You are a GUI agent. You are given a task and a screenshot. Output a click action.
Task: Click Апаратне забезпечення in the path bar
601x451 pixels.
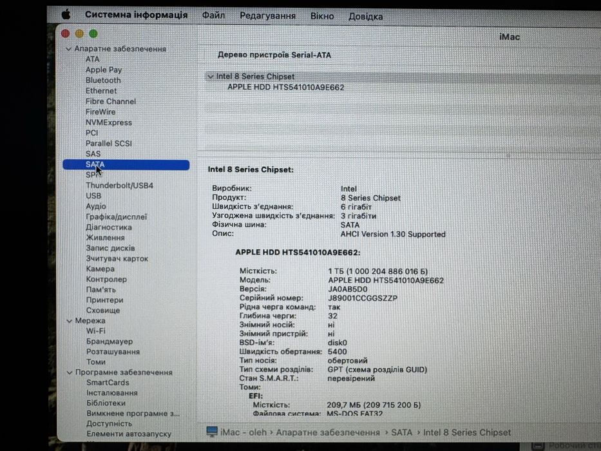click(328, 432)
